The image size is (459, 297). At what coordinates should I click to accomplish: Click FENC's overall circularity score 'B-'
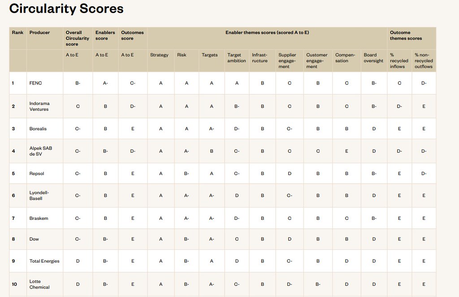coord(78,83)
